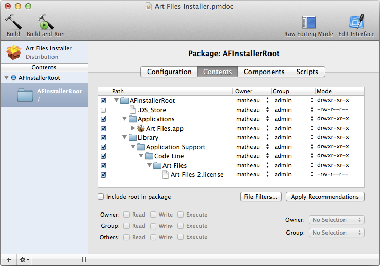Uncheck the AFInstallerRoot row checkbox

(x=103, y=100)
